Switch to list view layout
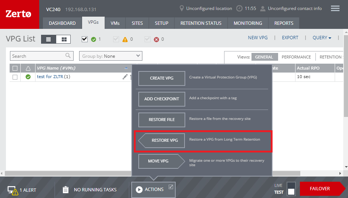Screen dimensions: 348x198 click(48, 39)
